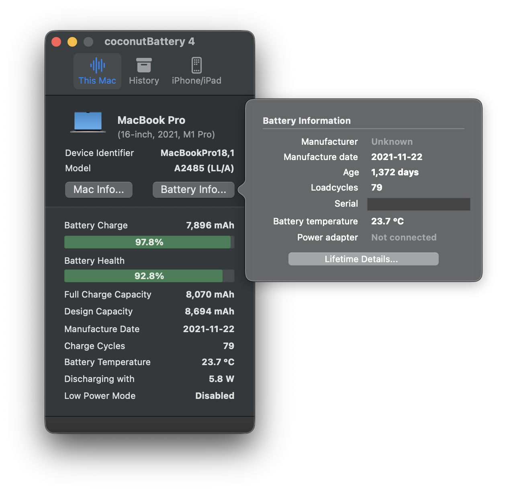Click the Device Identifier label
The image size is (511, 493).
click(x=99, y=153)
